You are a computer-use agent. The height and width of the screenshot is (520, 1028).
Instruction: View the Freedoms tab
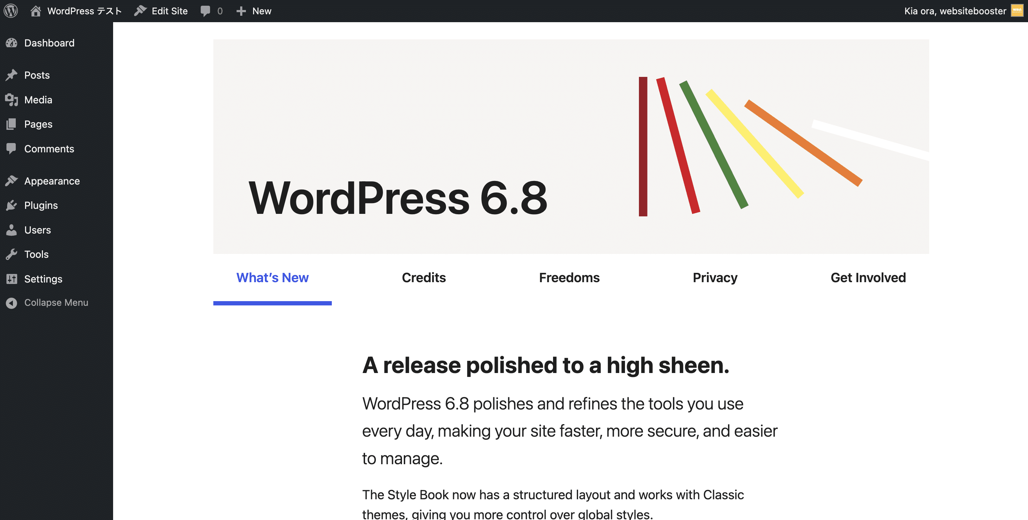(x=569, y=278)
